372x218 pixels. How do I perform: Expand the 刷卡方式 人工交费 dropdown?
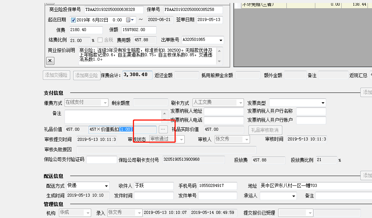241,103
